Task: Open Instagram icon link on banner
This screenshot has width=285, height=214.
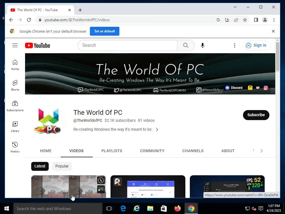Action: click(266, 88)
